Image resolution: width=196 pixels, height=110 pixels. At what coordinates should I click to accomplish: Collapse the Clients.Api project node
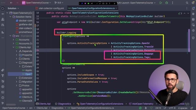pos(13,47)
